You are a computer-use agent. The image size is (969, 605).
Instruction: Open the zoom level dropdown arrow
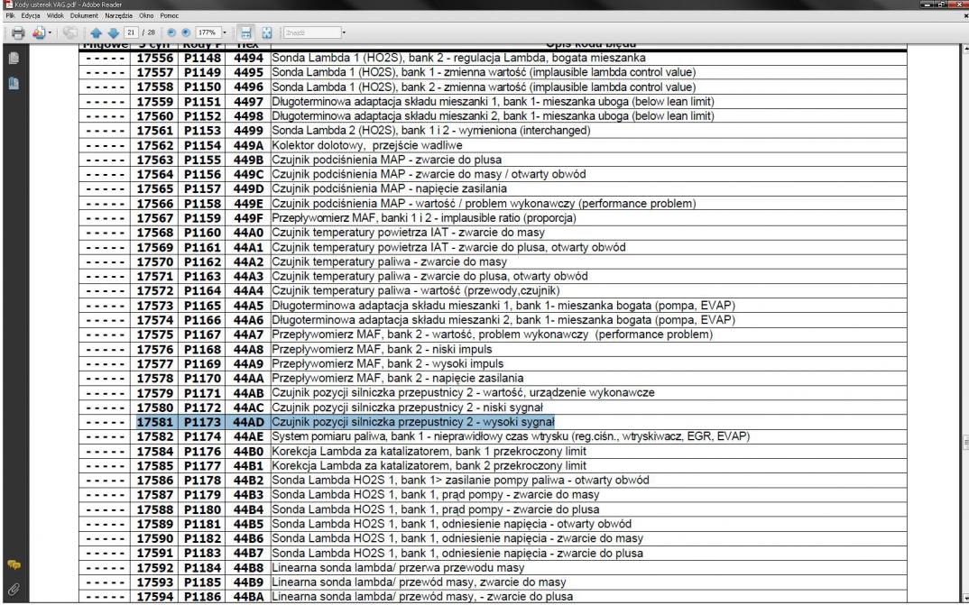pyautogui.click(x=225, y=32)
